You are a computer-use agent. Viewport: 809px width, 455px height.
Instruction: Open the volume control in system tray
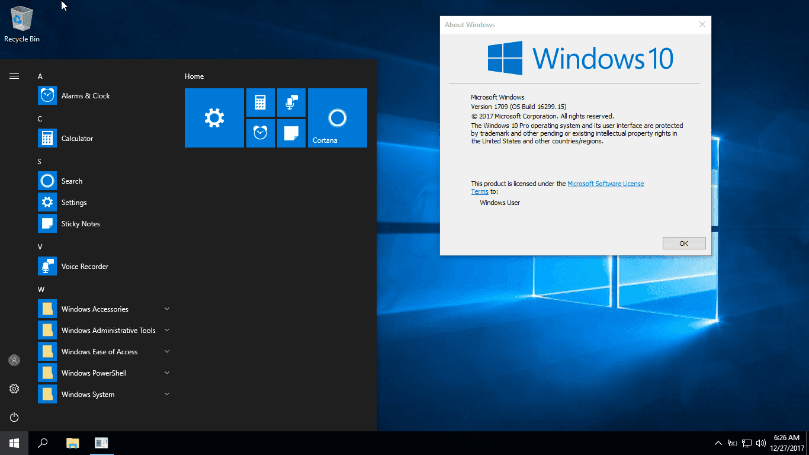coord(761,443)
